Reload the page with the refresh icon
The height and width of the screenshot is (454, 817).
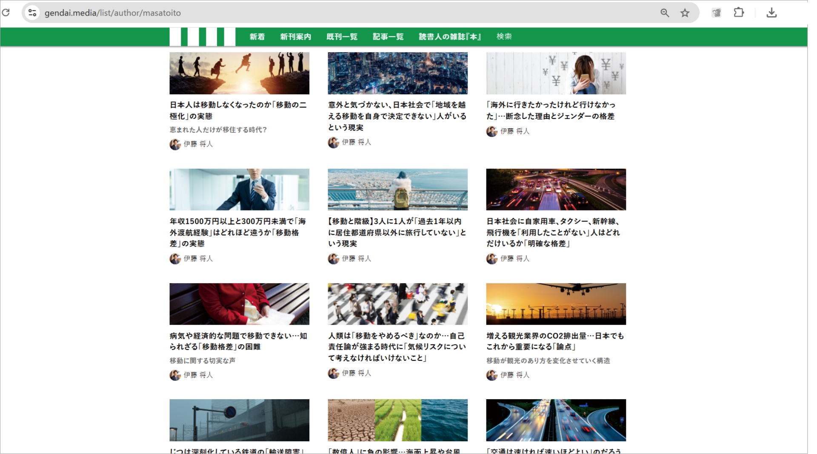pos(6,12)
